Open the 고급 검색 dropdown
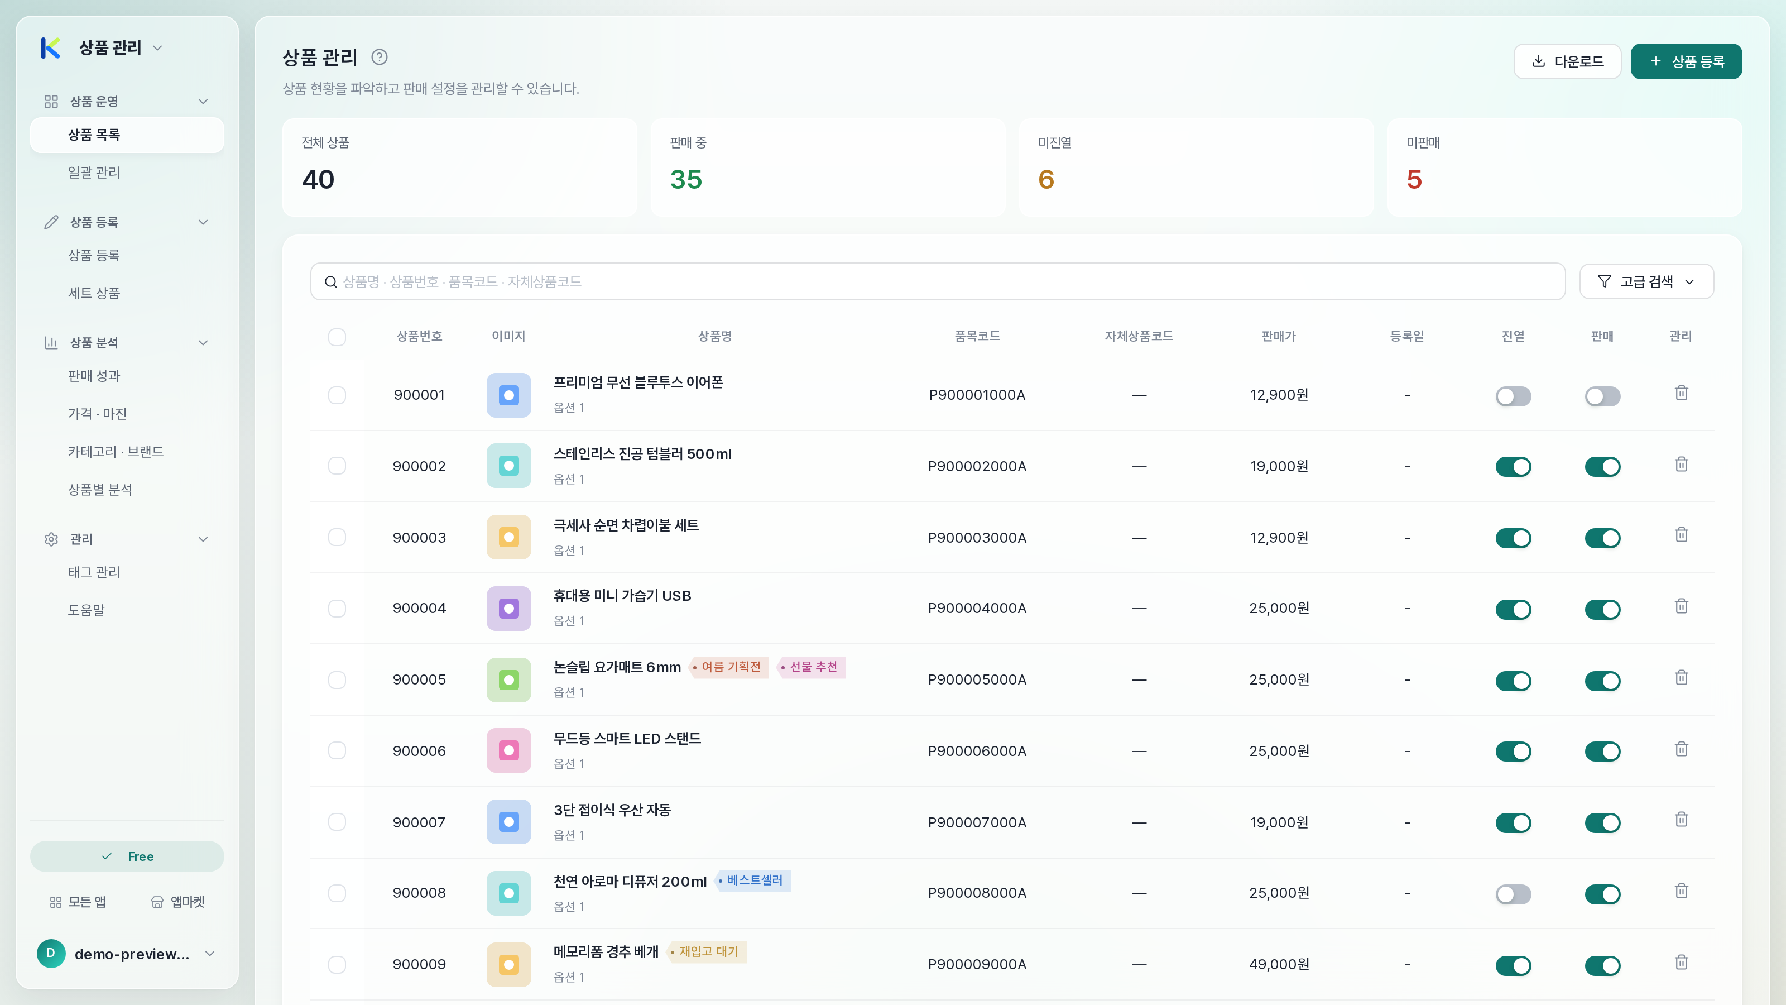 [x=1646, y=281]
